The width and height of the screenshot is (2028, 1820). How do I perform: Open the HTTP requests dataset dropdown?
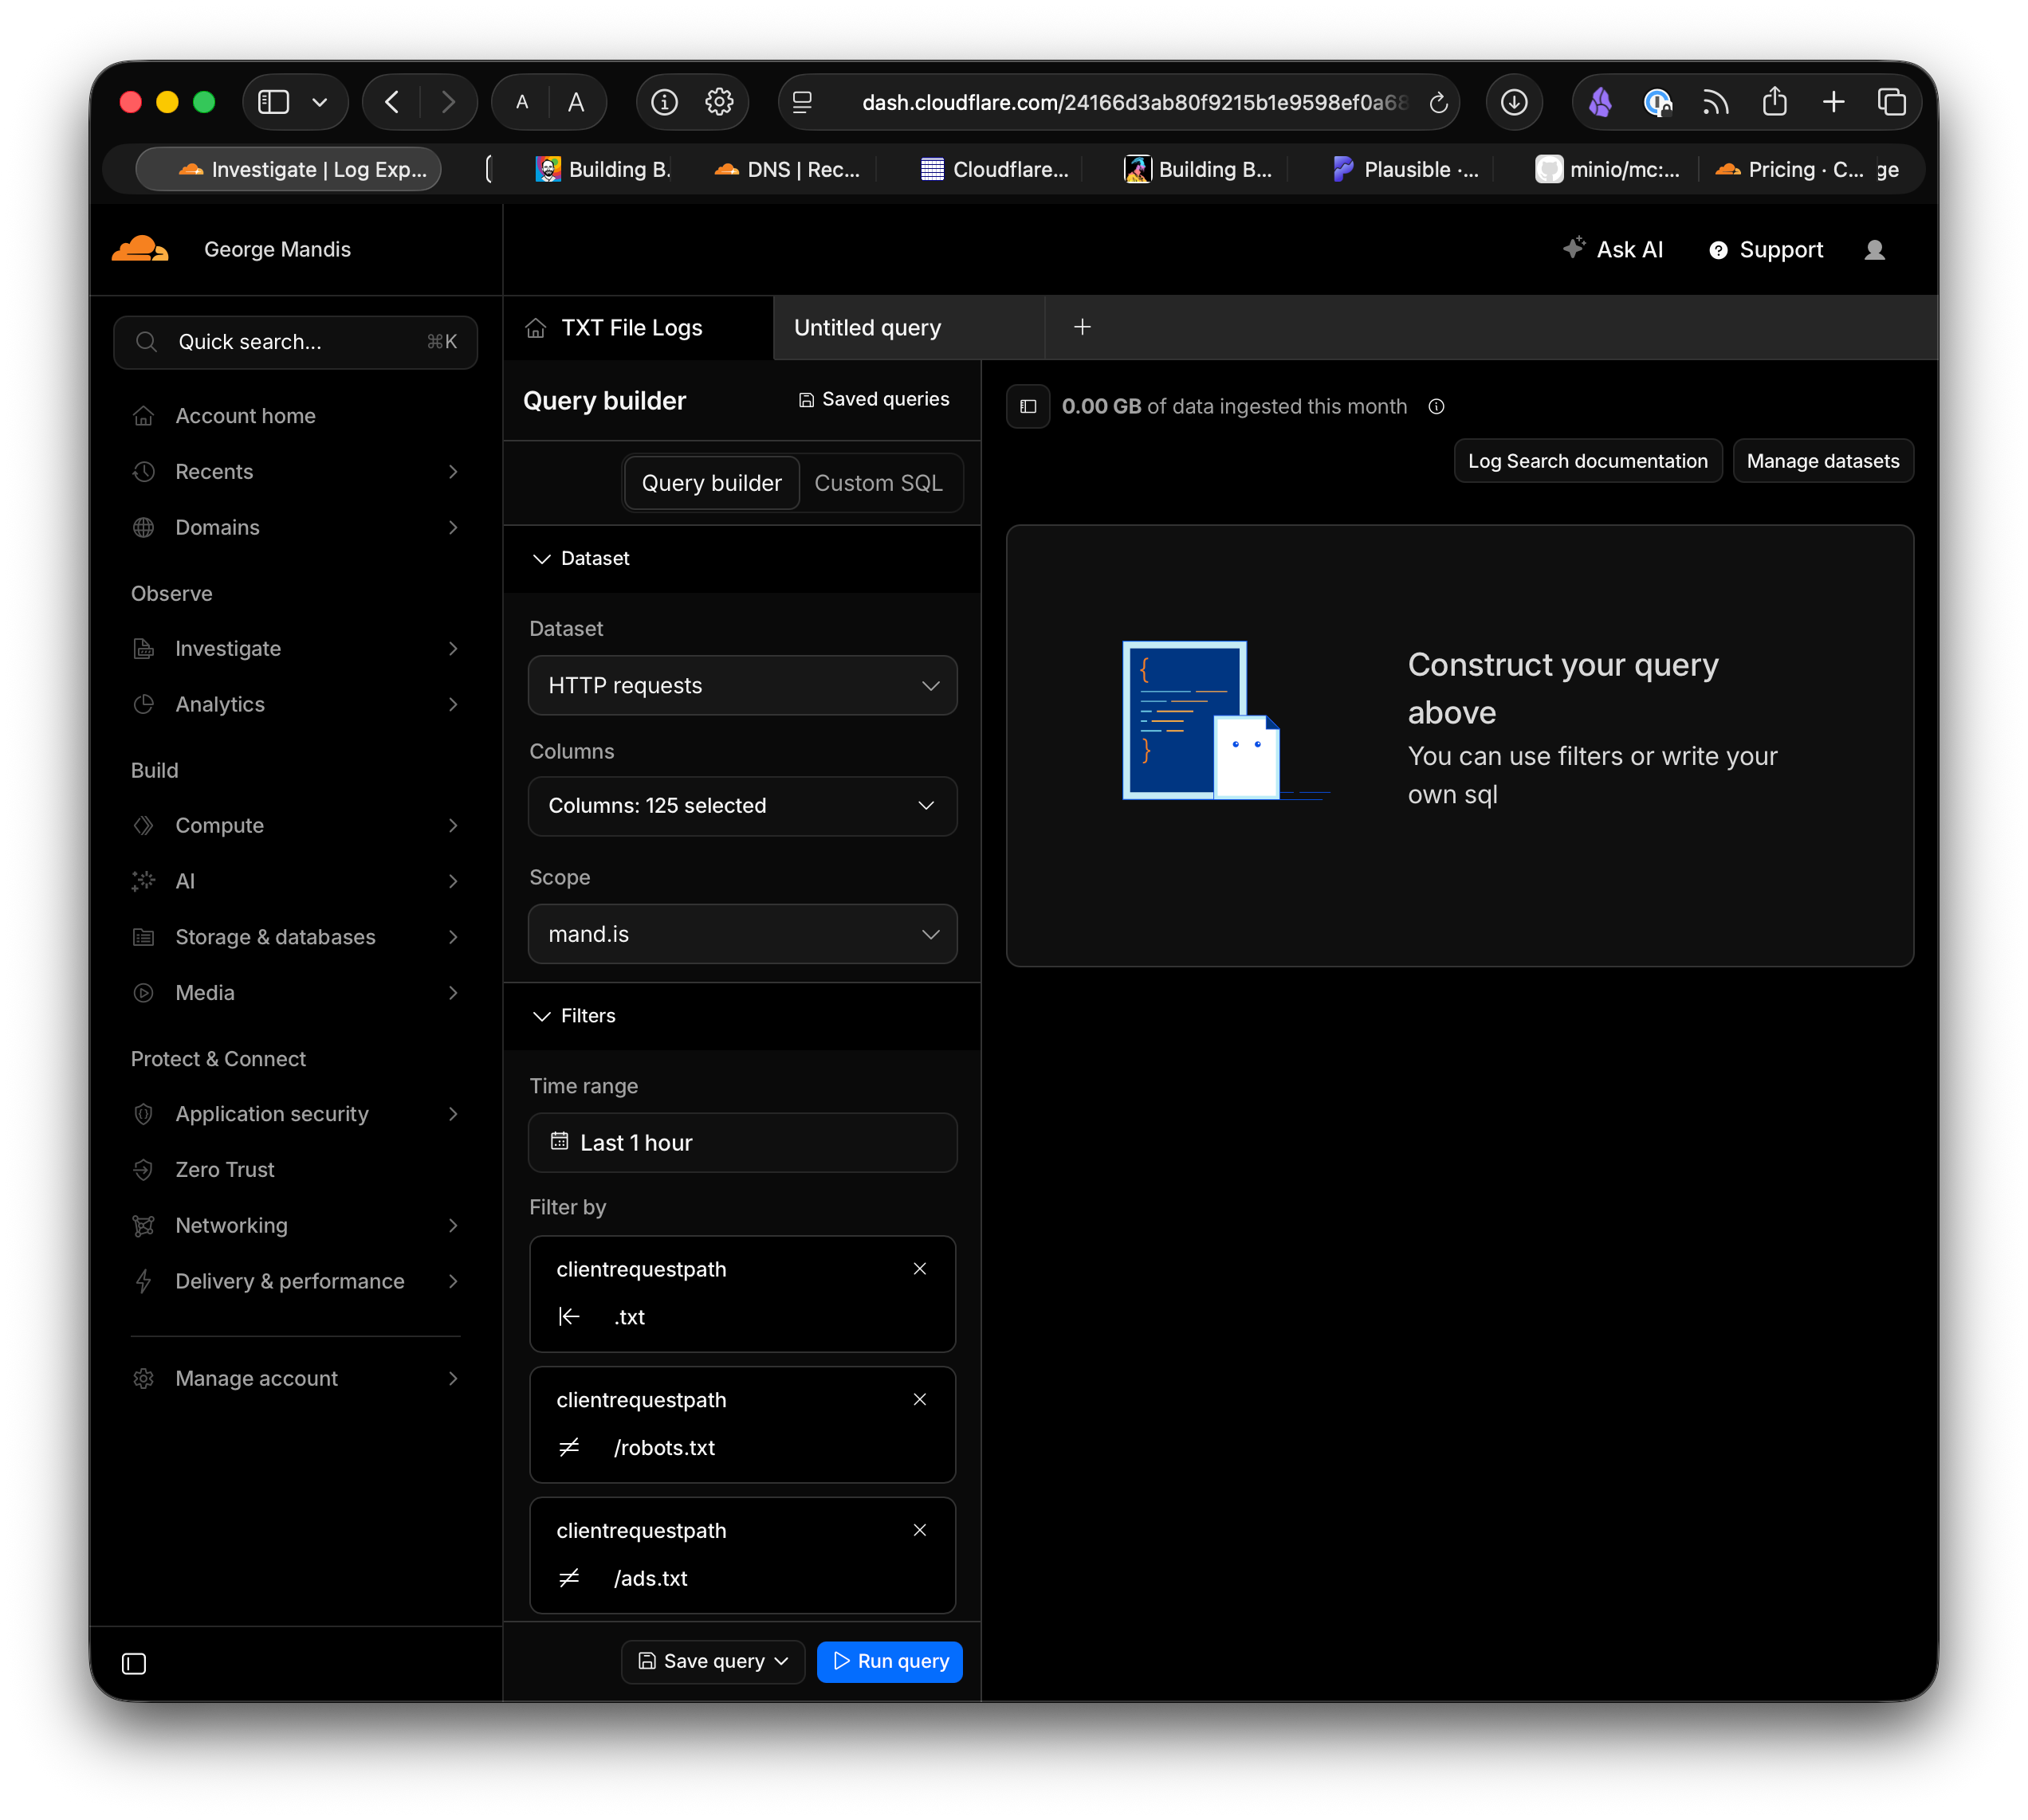742,685
